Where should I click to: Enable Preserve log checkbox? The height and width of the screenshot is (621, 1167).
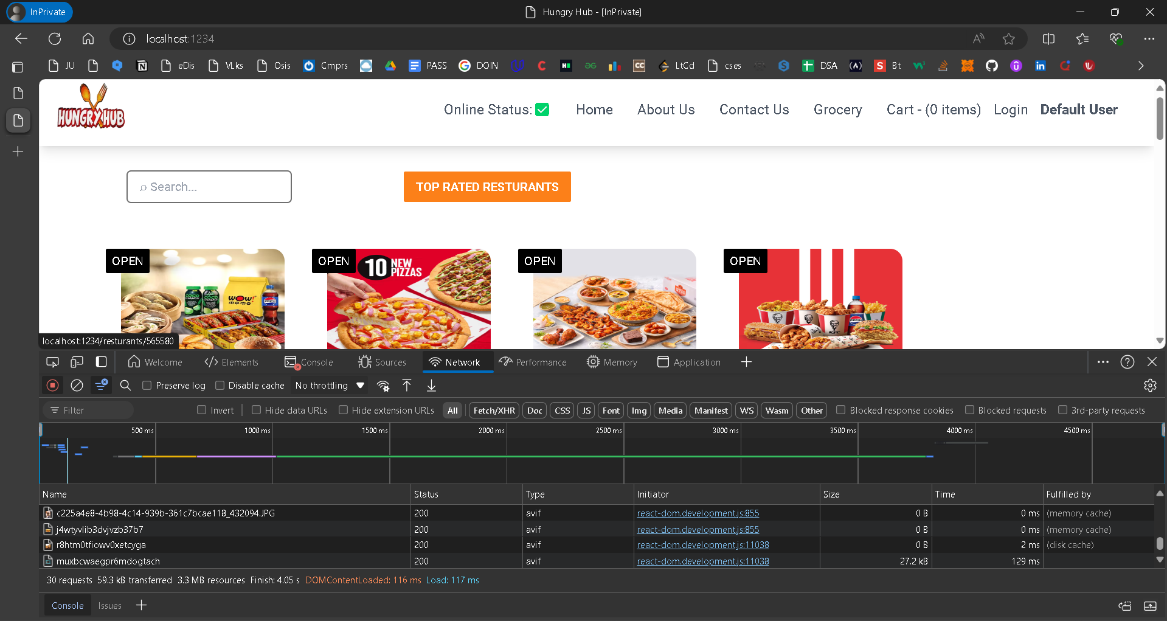click(x=147, y=386)
